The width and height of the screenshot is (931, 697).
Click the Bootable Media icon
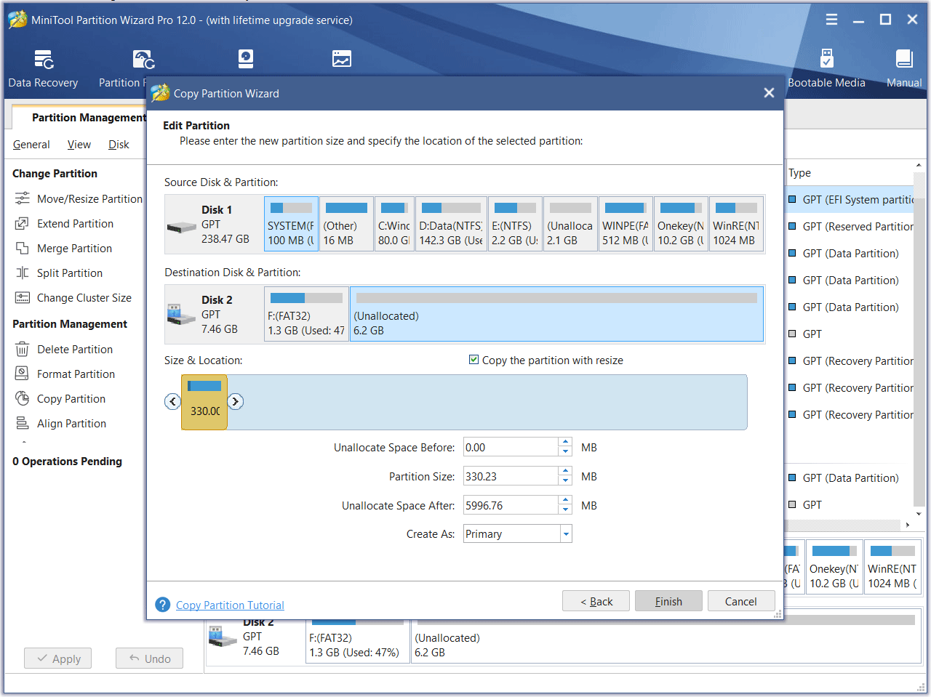coord(826,59)
